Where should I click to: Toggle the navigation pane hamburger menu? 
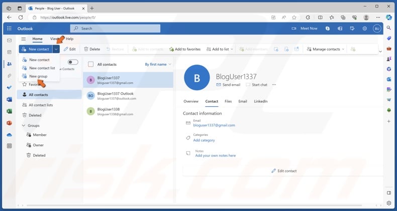24,39
